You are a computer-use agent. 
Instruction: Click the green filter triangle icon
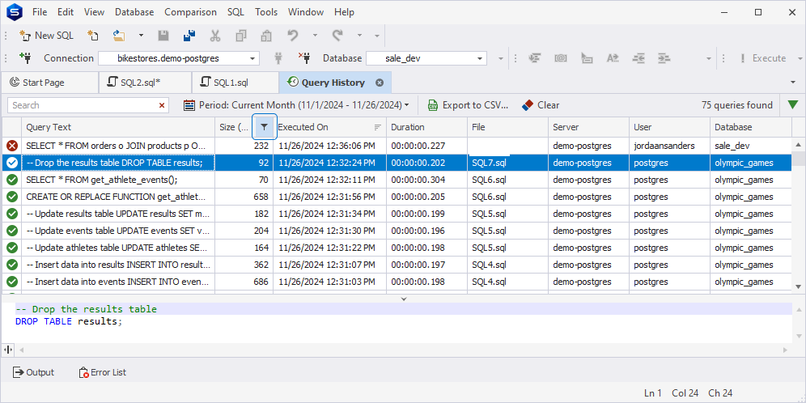tap(792, 105)
